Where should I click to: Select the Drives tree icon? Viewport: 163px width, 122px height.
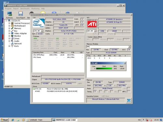12,38
